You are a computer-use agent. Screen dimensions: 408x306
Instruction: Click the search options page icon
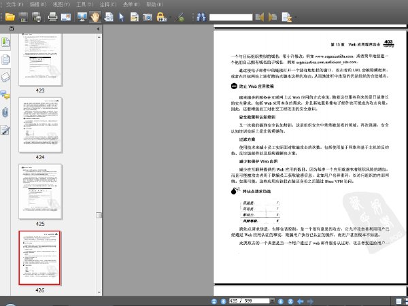click(286, 17)
